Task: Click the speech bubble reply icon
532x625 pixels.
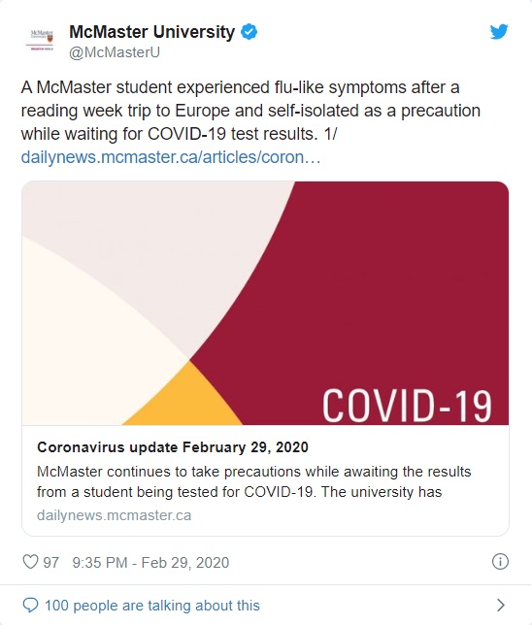Action: 30,605
